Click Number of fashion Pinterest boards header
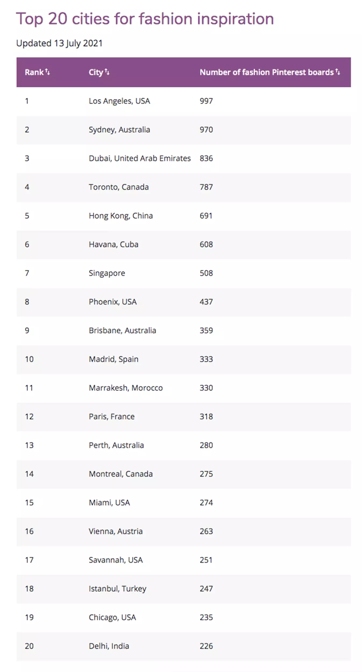 (266, 72)
